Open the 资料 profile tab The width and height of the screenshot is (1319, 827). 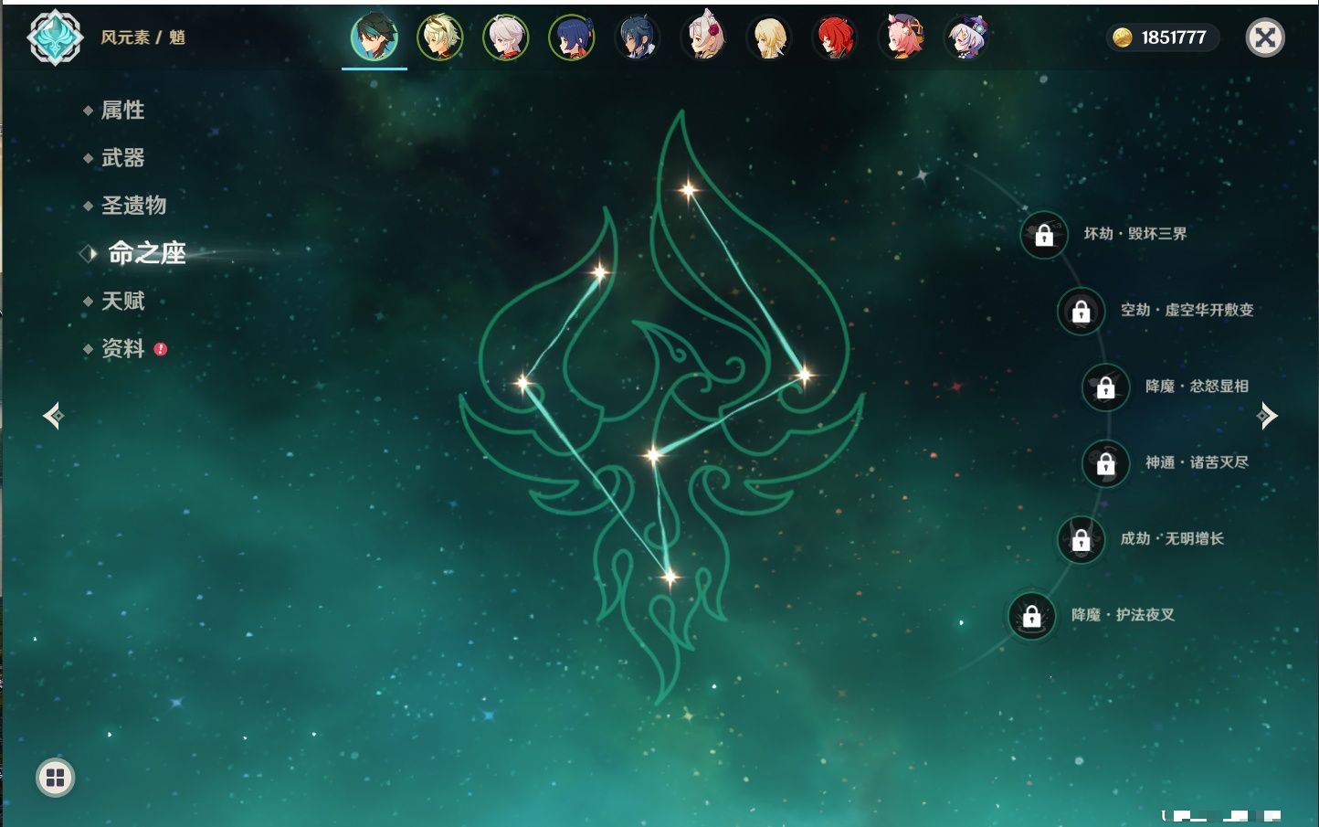(122, 349)
